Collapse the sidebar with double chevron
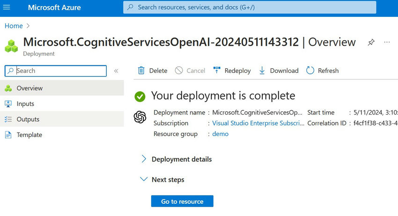This screenshot has width=398, height=216. click(x=116, y=71)
